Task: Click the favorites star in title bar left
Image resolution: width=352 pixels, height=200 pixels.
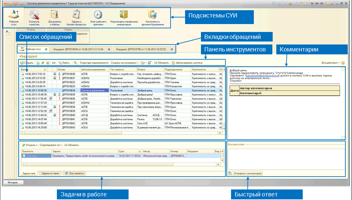Action: (21, 4)
